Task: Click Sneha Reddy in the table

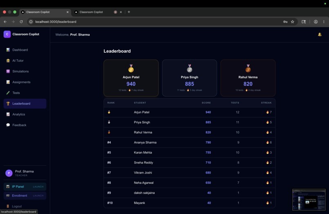Action: pos(144,163)
